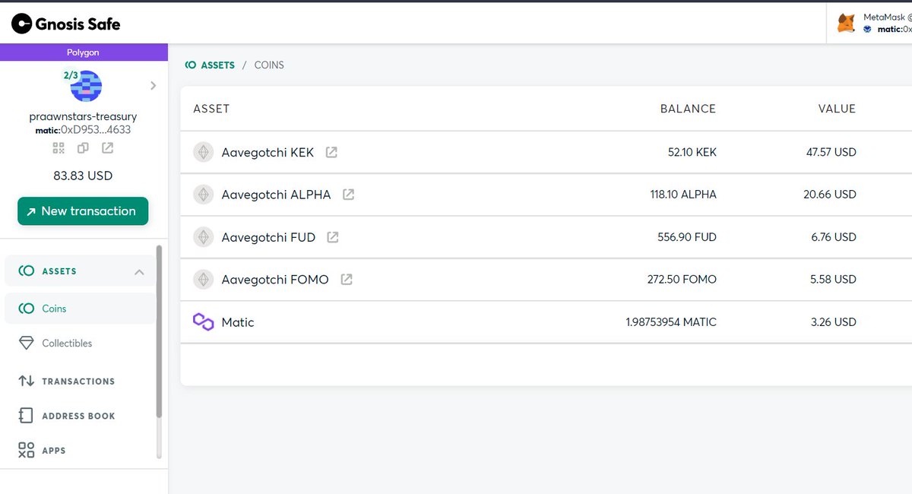Click the 556.90 FUD balance

[x=687, y=237]
